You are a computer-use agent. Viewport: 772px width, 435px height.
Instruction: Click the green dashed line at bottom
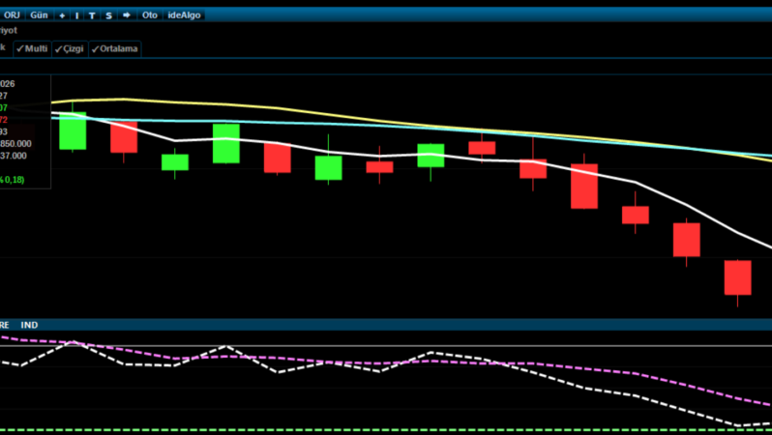[386, 430]
